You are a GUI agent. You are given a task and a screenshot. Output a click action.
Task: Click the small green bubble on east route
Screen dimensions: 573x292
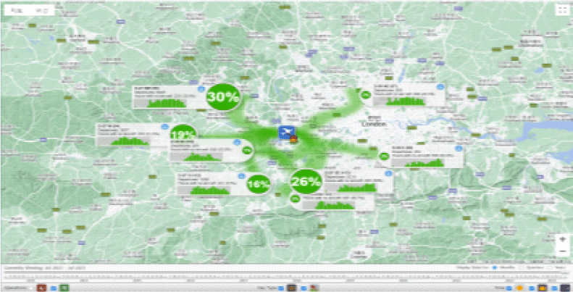click(384, 157)
